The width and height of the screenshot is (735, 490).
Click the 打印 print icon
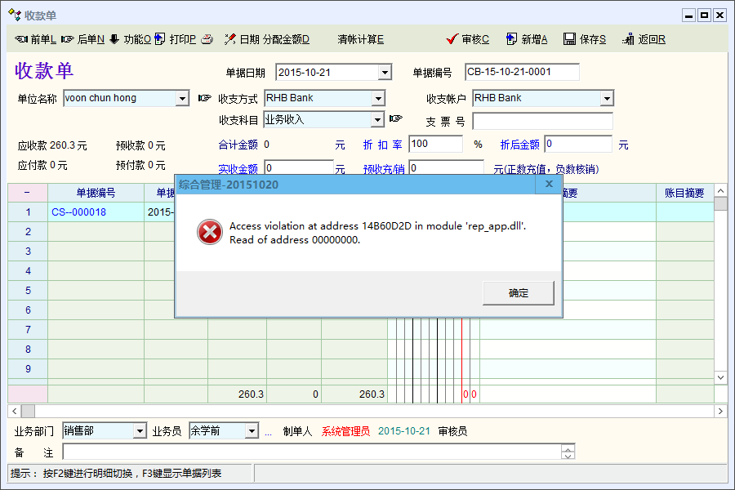click(160, 39)
